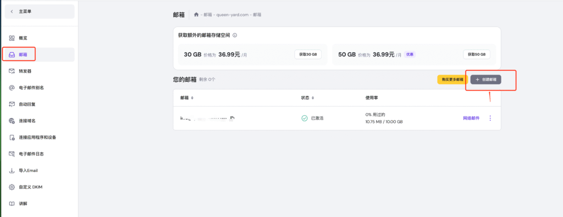Click 获取30 GB button
563x217 pixels.
tap(308, 54)
